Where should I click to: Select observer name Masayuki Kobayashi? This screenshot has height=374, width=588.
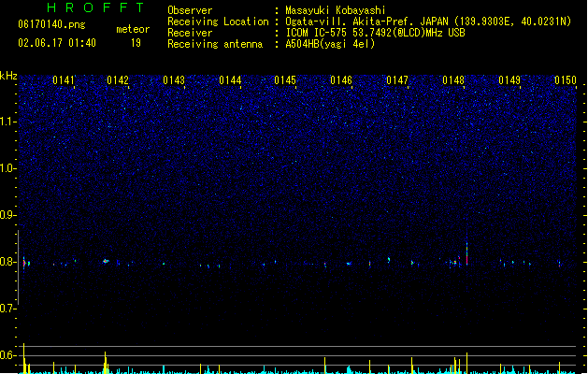click(x=336, y=10)
